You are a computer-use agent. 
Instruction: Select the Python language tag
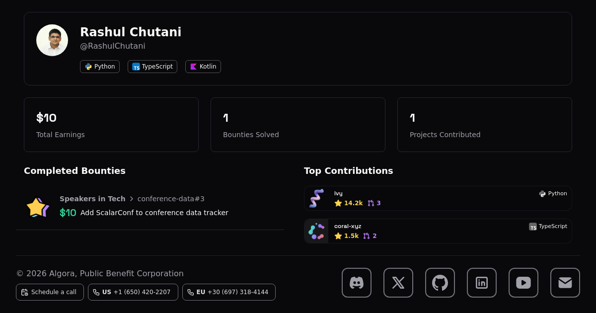[100, 67]
